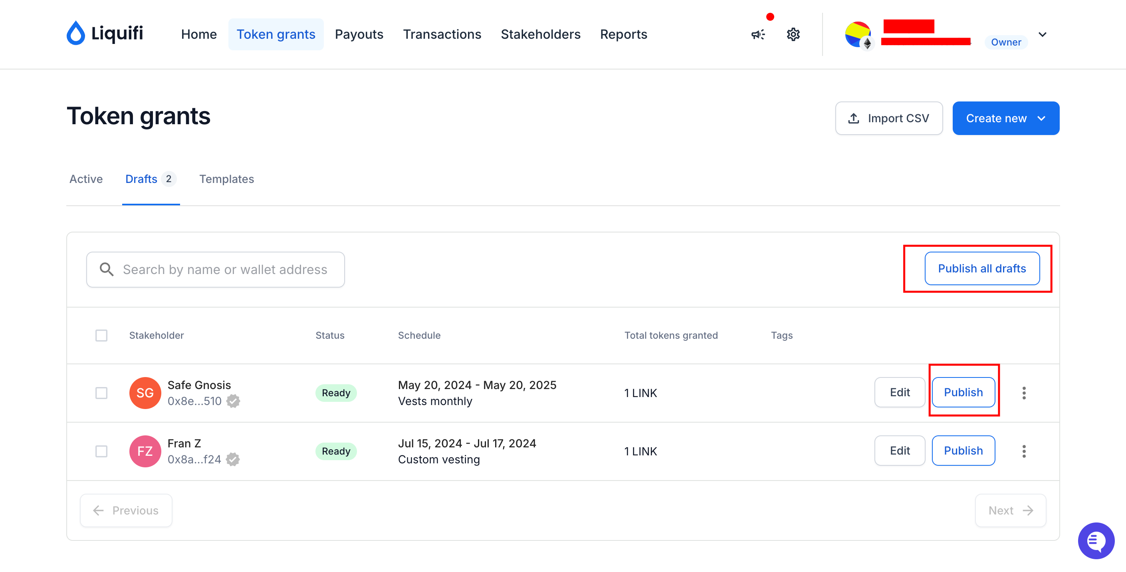Edit the Fran Z grant
Screen dimensions: 1126x572
click(900, 451)
